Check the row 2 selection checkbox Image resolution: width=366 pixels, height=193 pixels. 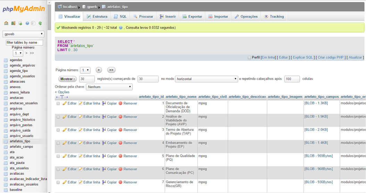point(58,117)
